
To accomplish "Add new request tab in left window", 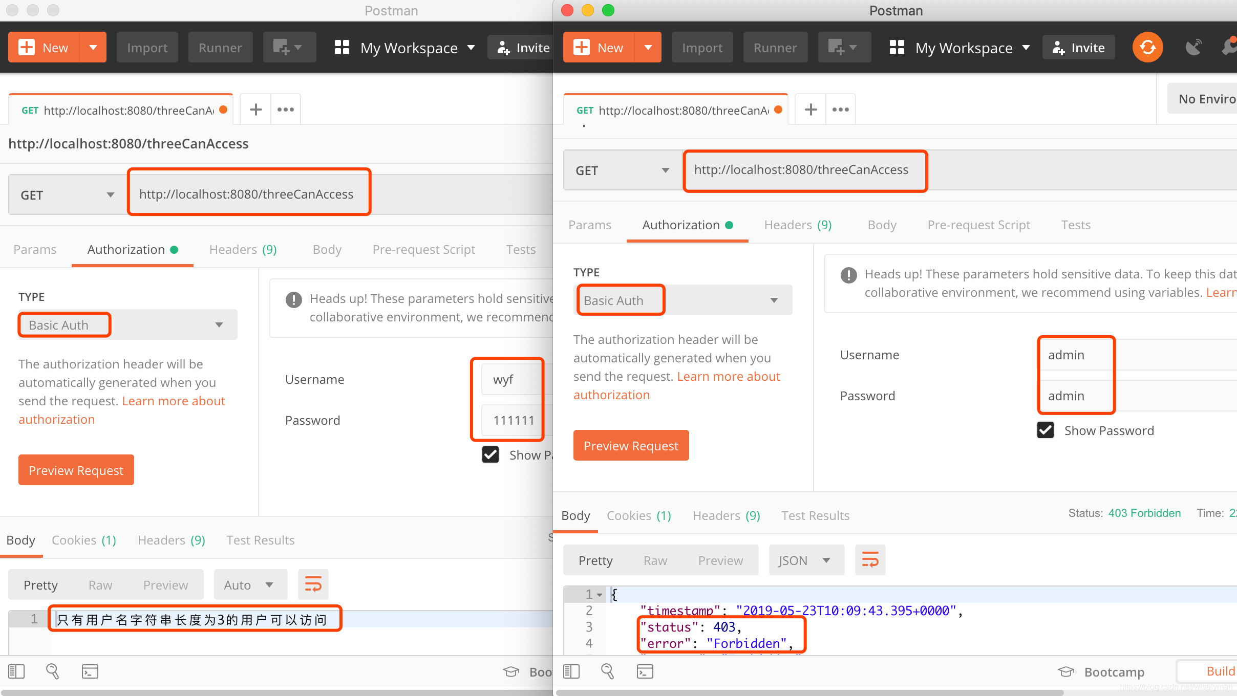I will [x=255, y=110].
